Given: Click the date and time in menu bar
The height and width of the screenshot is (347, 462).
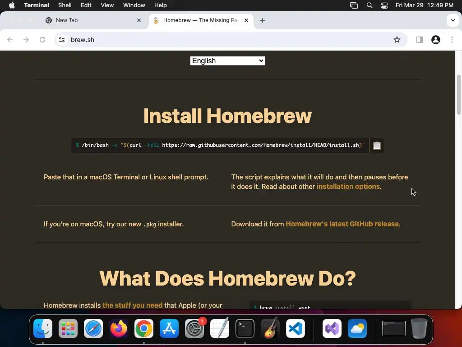Looking at the screenshot, I should [424, 5].
